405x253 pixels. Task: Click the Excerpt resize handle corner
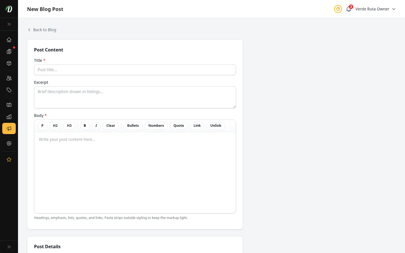[234, 106]
